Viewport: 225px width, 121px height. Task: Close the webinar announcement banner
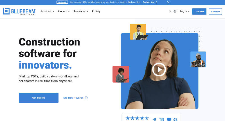click(x=168, y=2)
